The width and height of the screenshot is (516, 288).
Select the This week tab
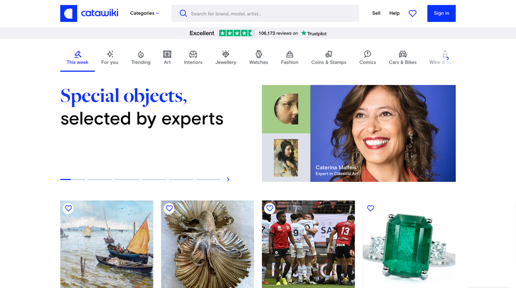pyautogui.click(x=77, y=58)
